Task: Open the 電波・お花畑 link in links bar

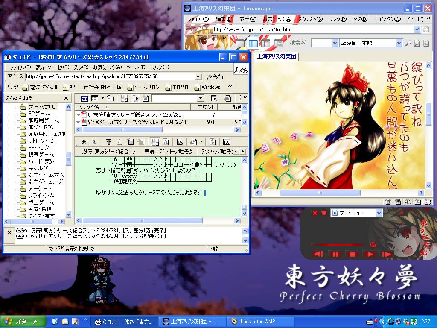Action: click(40, 87)
